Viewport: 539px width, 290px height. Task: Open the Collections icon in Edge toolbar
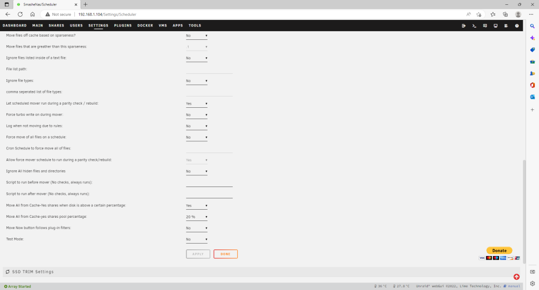505,15
